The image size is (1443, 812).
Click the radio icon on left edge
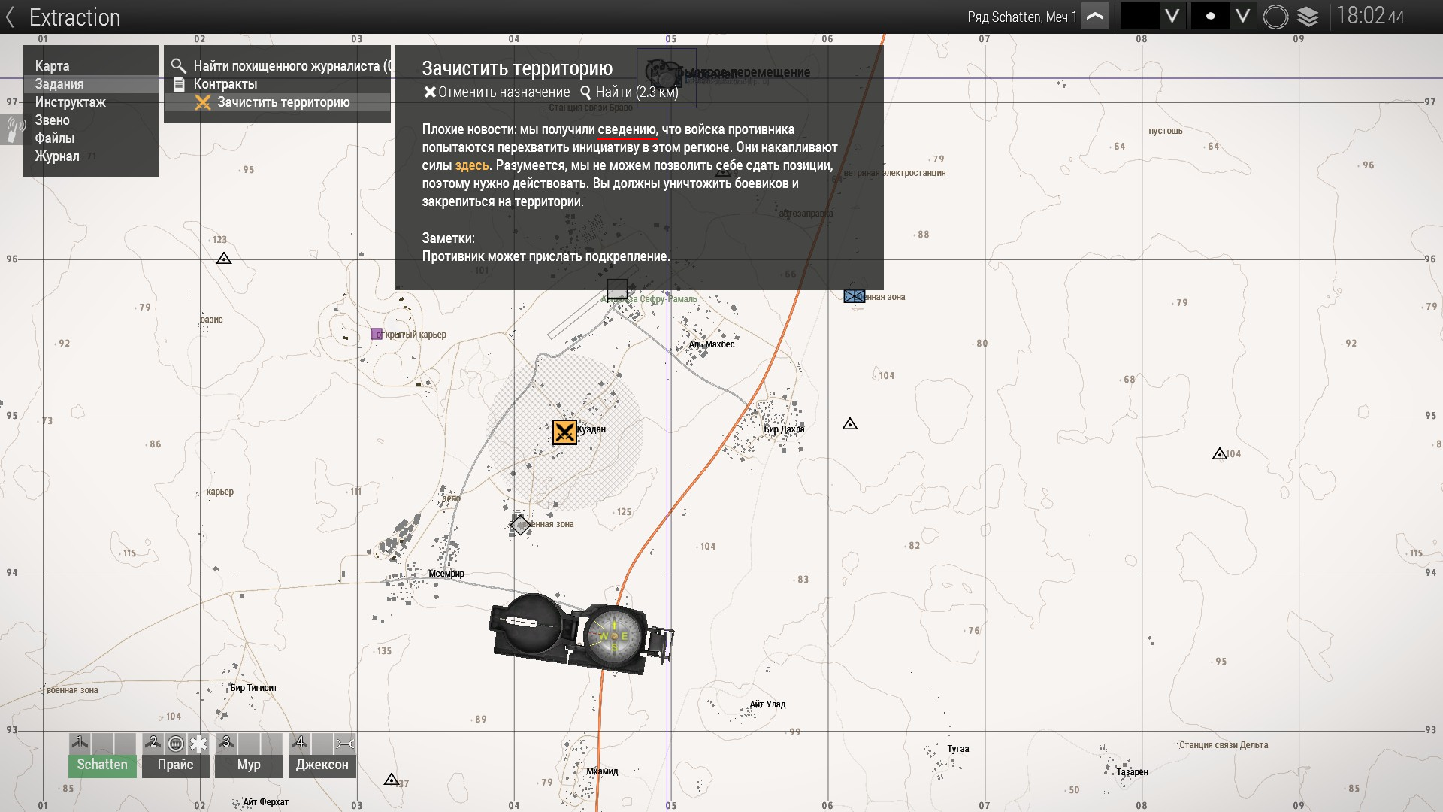(14, 129)
